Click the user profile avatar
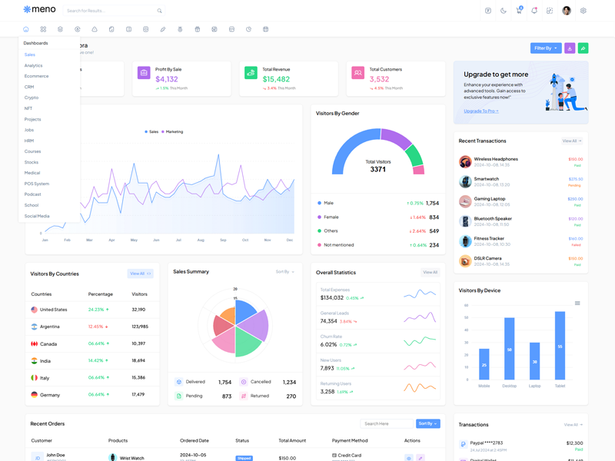615x461 pixels. (x=567, y=11)
